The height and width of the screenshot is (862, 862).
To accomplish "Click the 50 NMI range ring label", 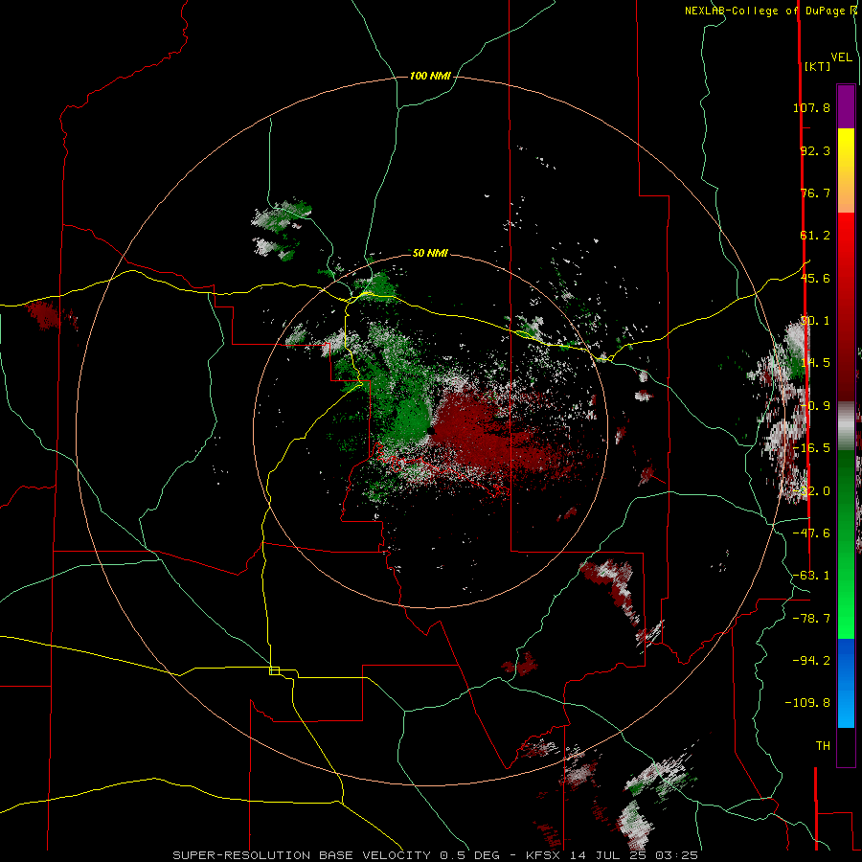I will [430, 254].
